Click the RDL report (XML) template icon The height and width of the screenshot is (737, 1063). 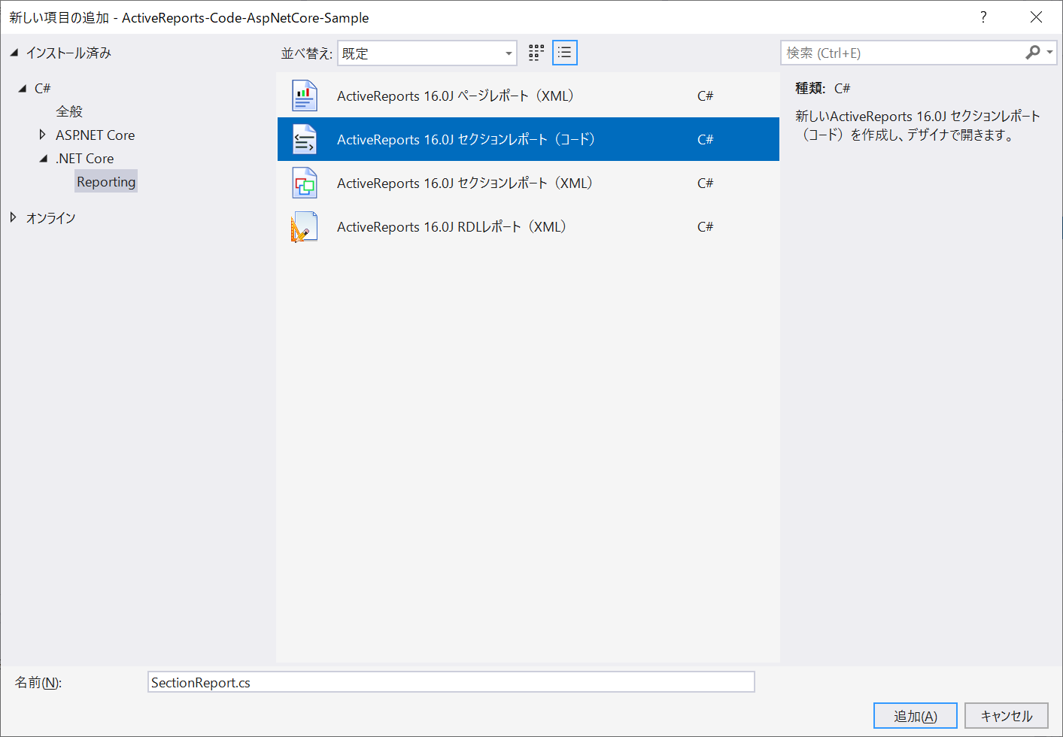pyautogui.click(x=305, y=226)
